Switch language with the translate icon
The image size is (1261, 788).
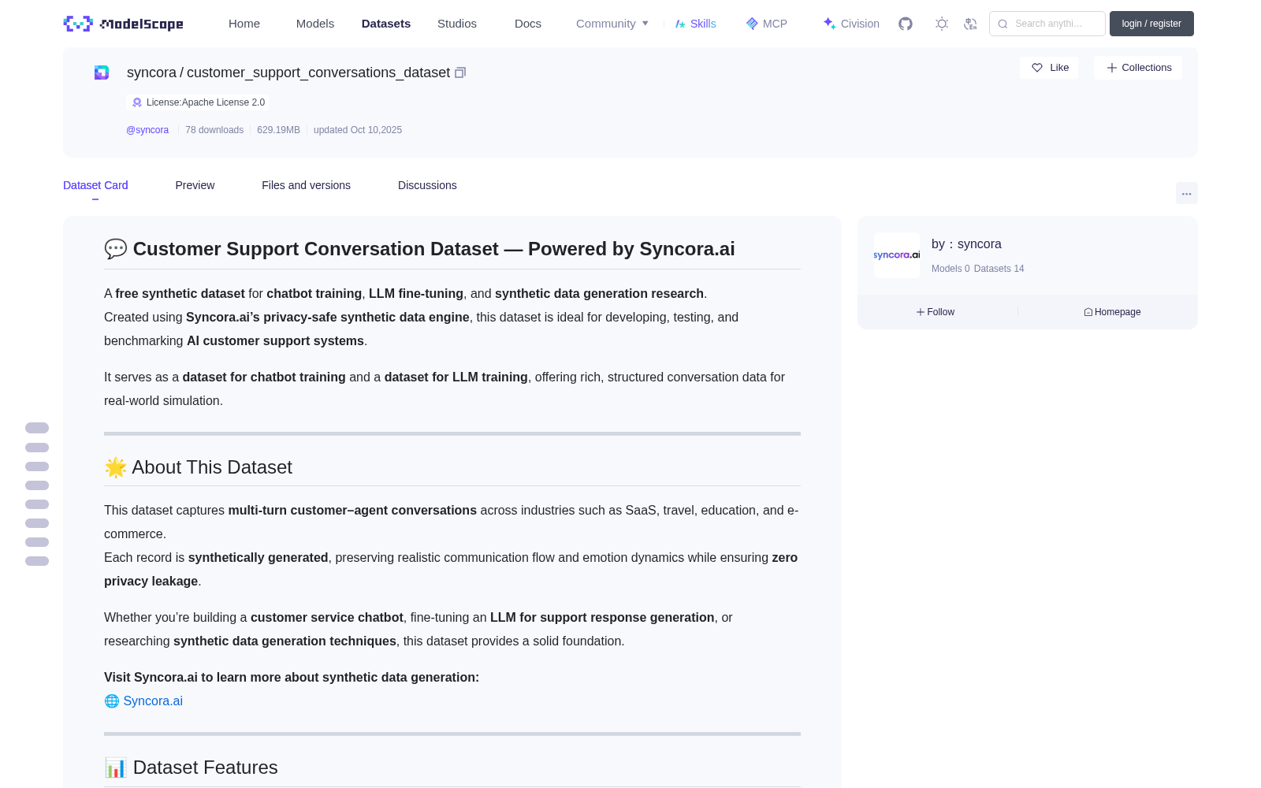pyautogui.click(x=971, y=24)
